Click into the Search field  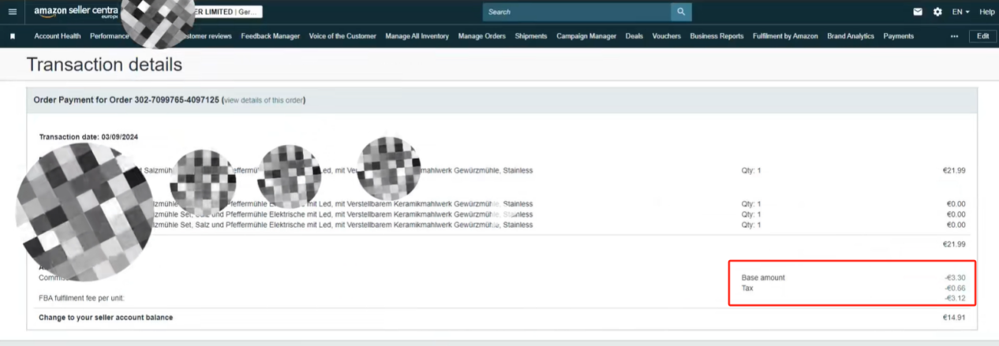point(577,12)
